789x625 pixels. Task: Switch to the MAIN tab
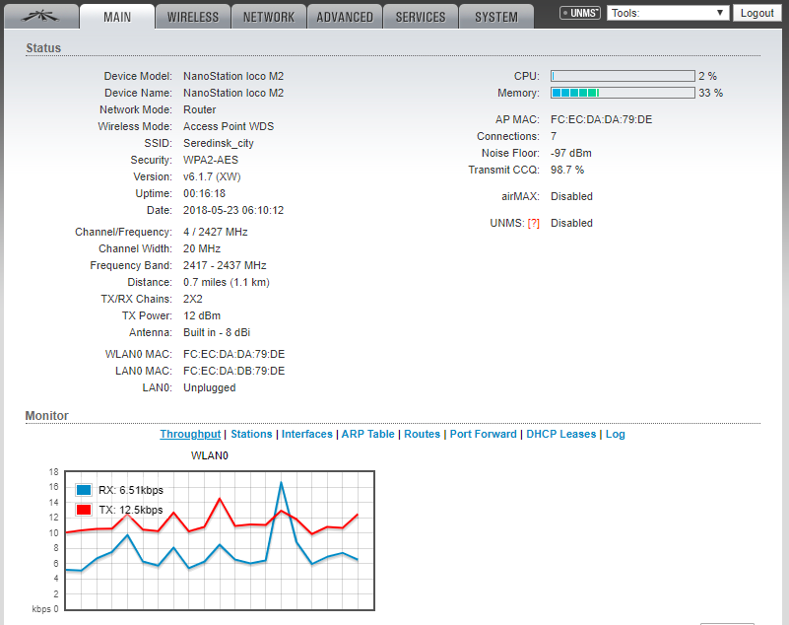117,17
